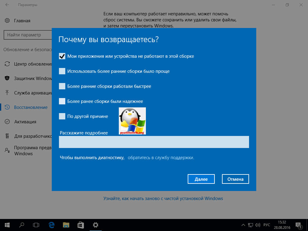Select Центр обновления sidebar item
Viewport: 308px width, 231px height.
point(26,64)
